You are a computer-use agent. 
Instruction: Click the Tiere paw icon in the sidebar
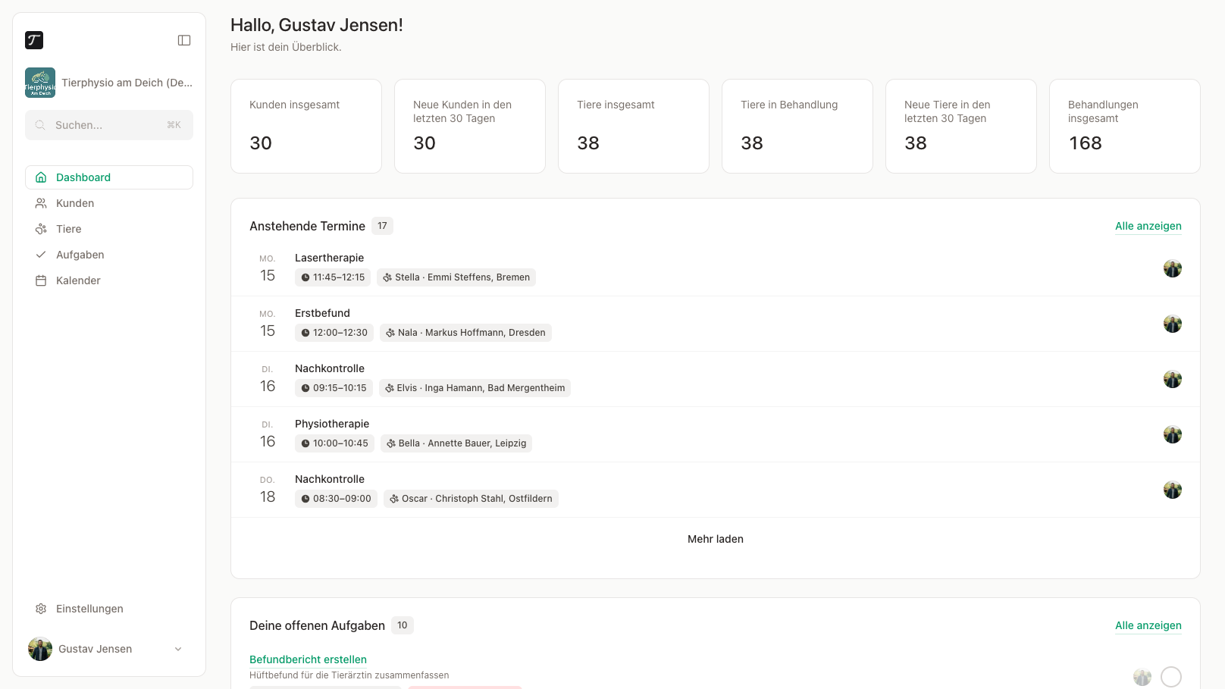[x=41, y=229]
